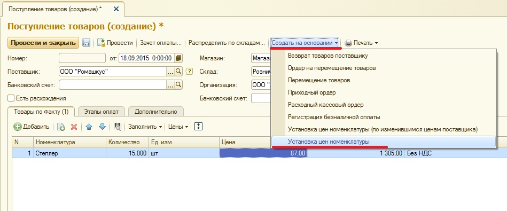The image size is (507, 211).
Task: Click the Поставщик field with ООО "Ромашкус"
Action: click(x=113, y=72)
